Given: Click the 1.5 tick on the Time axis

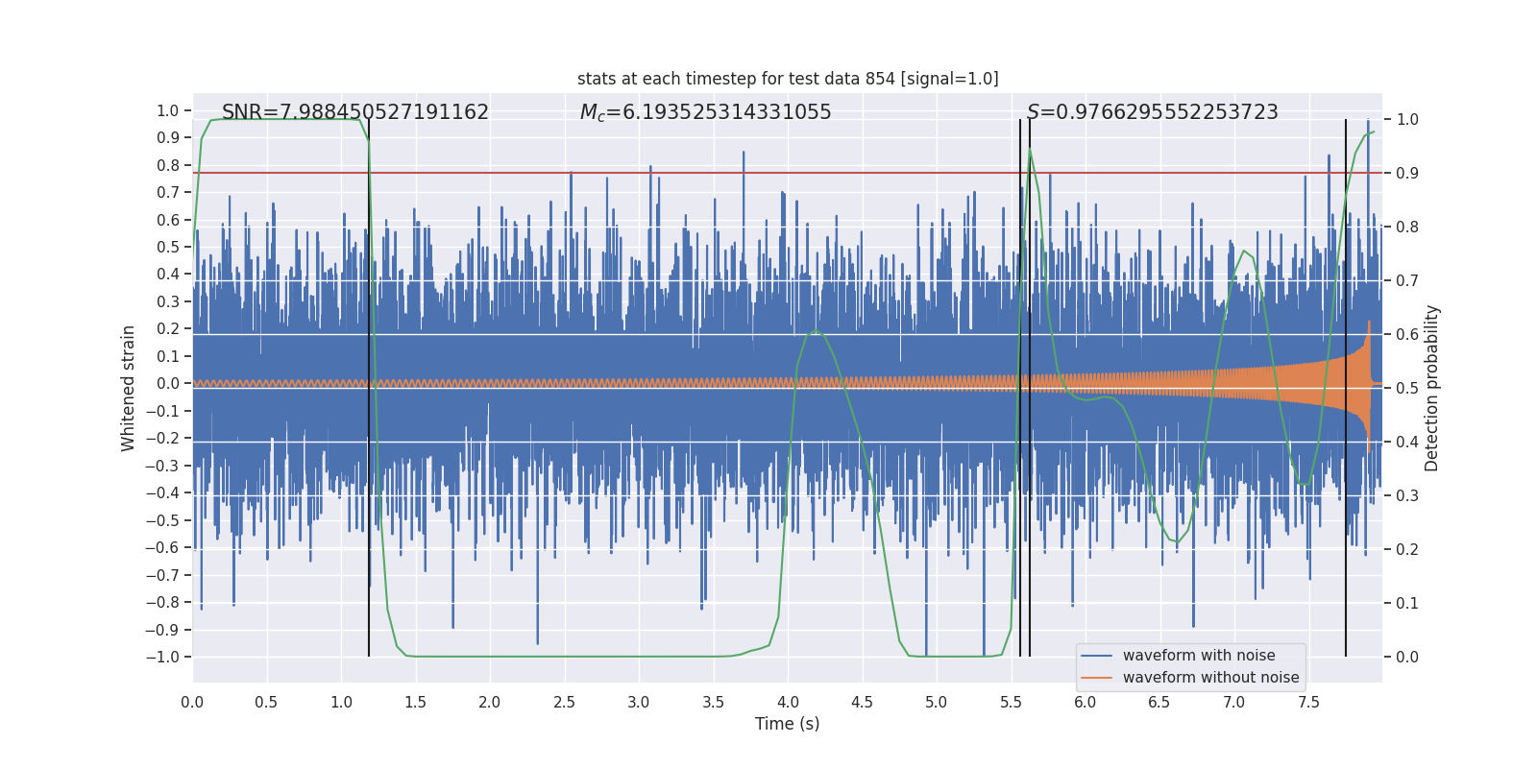Looking at the screenshot, I should [415, 702].
